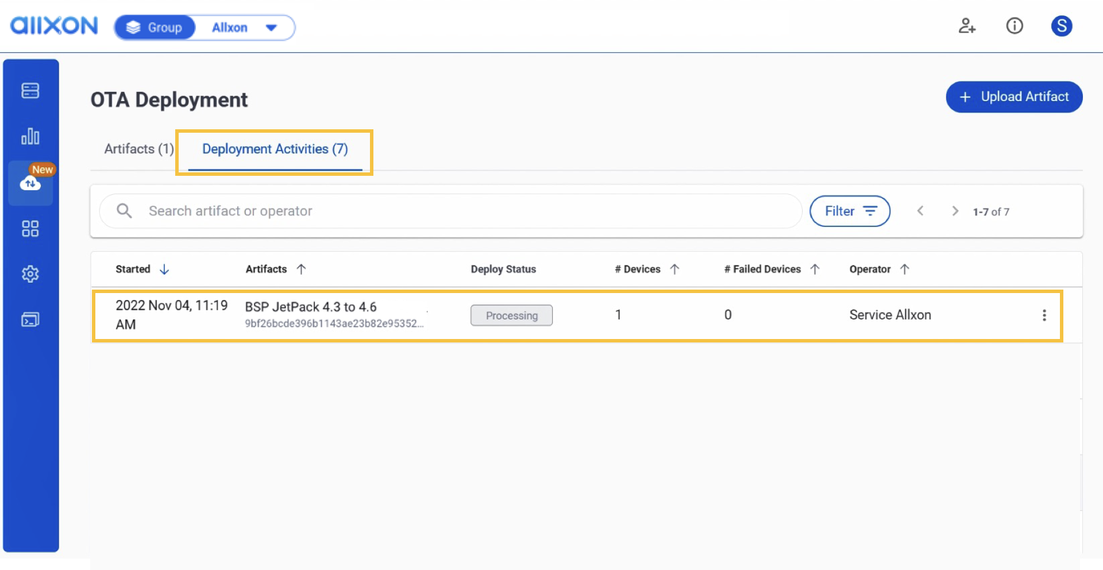Open the Devices list sidebar icon
1103x570 pixels.
pyautogui.click(x=30, y=91)
